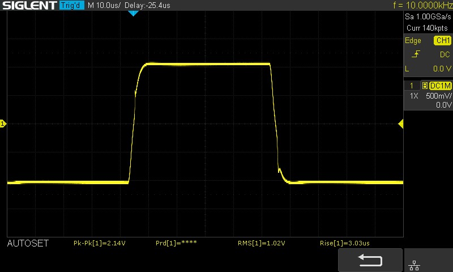Click the Pk-Pk[1]=2.14V measurement
Screen dimensions: 453x272
[100, 244]
